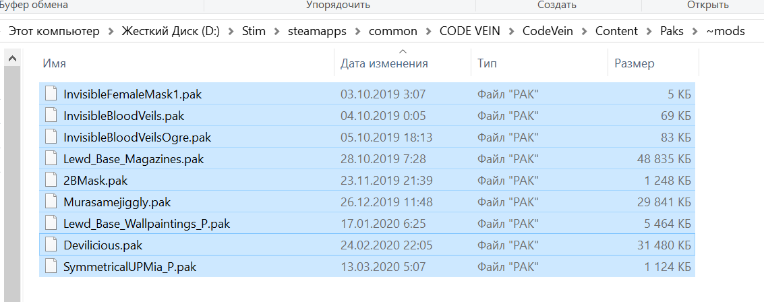
Task: Open Этот компьютер in the address bar
Action: pos(53,31)
